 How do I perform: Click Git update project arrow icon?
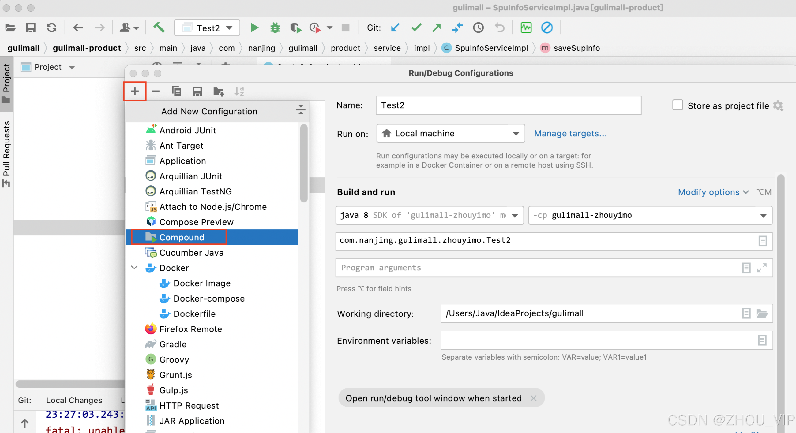tap(395, 28)
